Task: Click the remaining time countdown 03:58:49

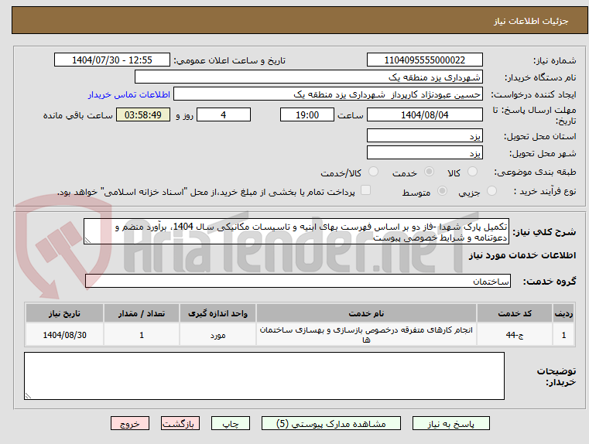Action: pyautogui.click(x=143, y=114)
